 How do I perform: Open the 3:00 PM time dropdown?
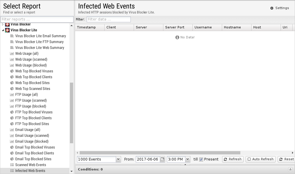187,159
